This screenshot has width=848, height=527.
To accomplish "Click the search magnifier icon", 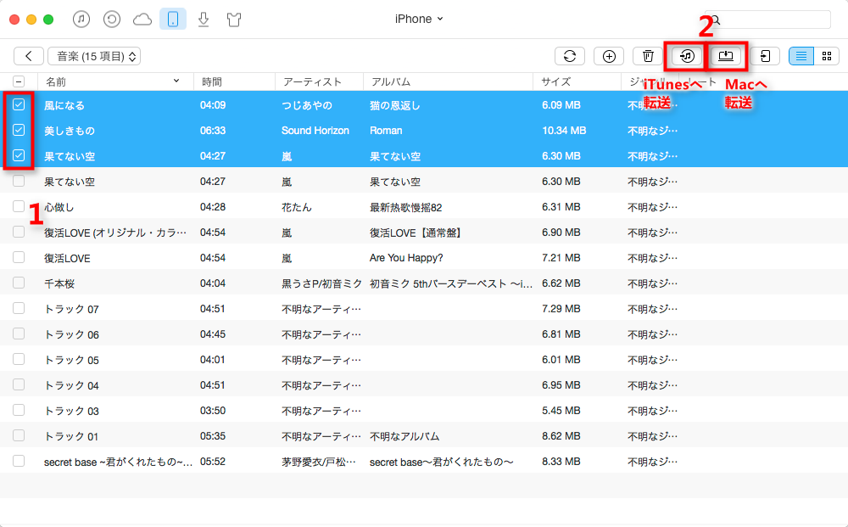I will 716,20.
